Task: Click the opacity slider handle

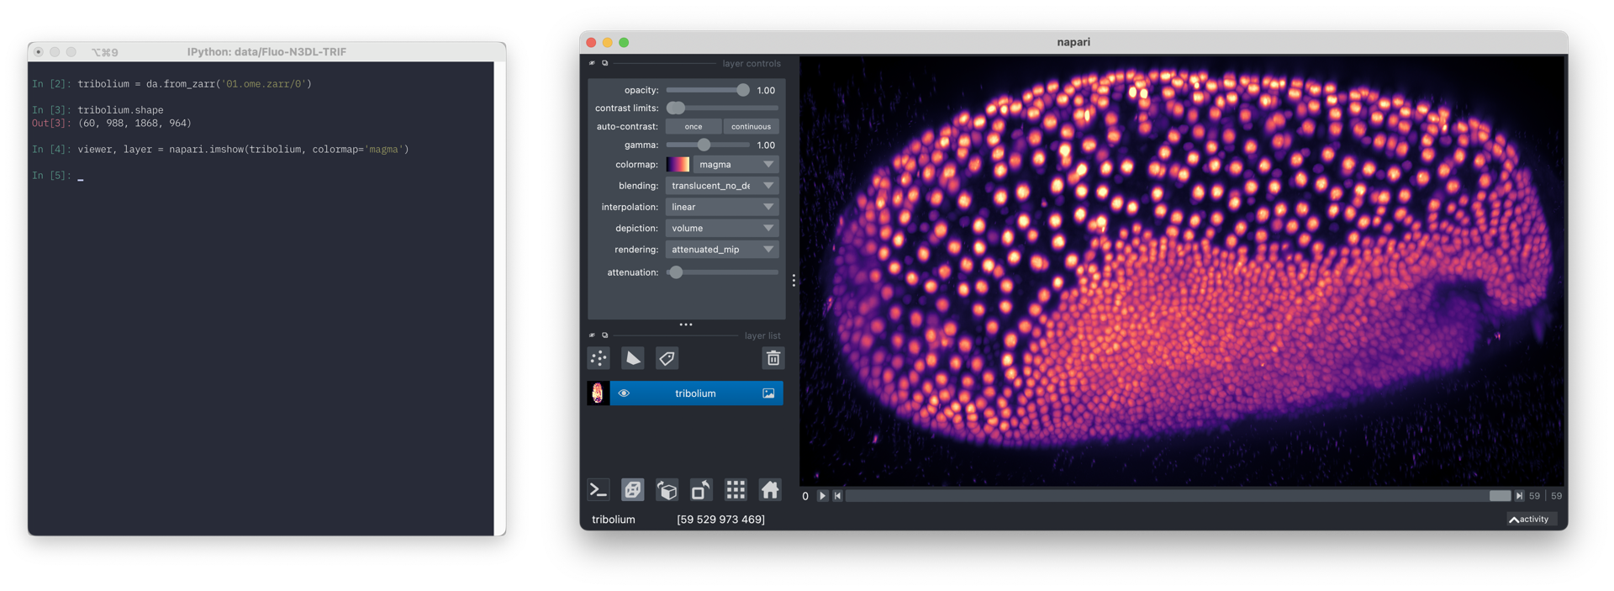Action: (x=742, y=90)
